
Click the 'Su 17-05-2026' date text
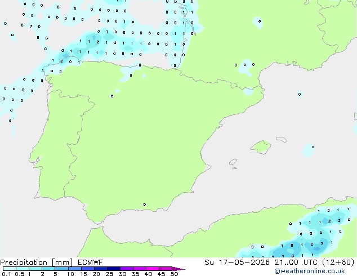(x=237, y=262)
